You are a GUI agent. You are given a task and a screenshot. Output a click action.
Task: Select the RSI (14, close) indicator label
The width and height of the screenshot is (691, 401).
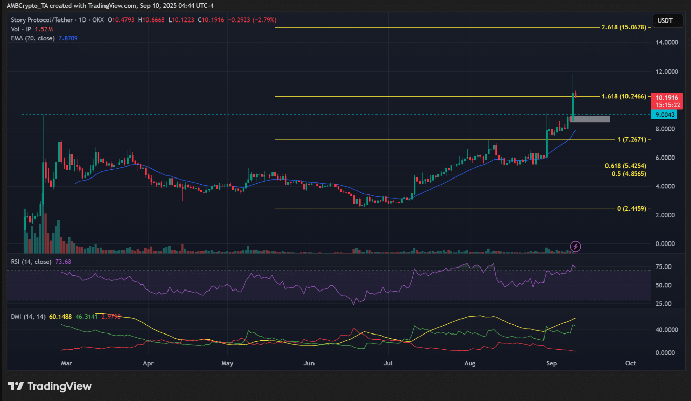tap(31, 262)
